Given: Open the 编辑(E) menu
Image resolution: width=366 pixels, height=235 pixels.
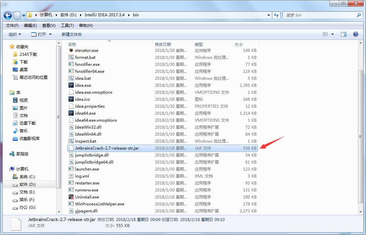Looking at the screenshot, I should pyautogui.click(x=30, y=26).
